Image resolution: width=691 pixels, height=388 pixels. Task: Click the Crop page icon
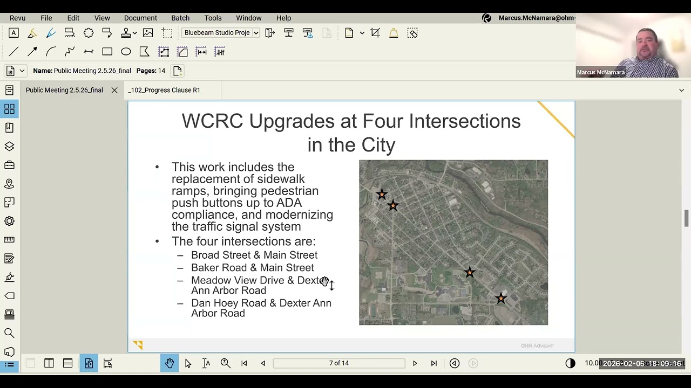(375, 33)
